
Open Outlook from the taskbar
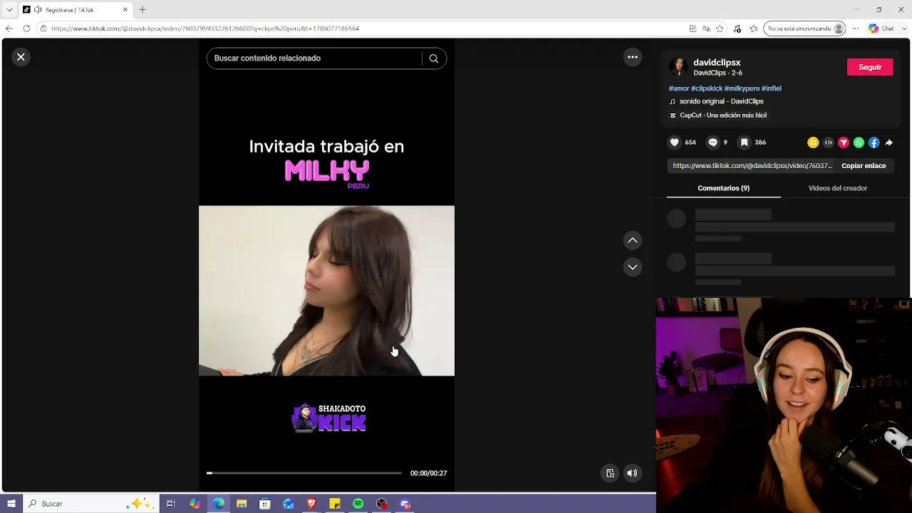click(x=288, y=504)
